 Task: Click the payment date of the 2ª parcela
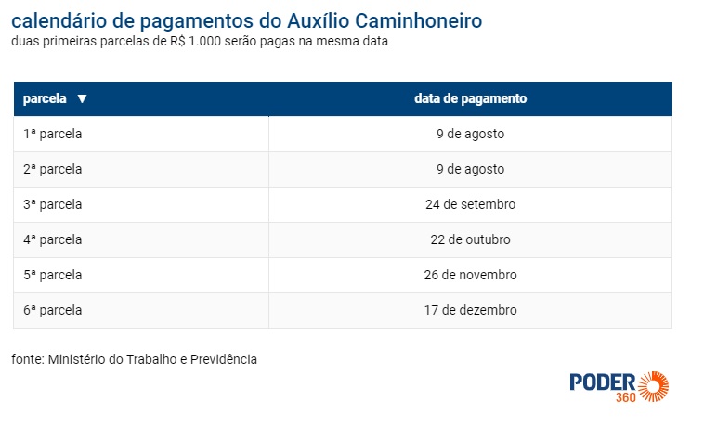coord(470,169)
